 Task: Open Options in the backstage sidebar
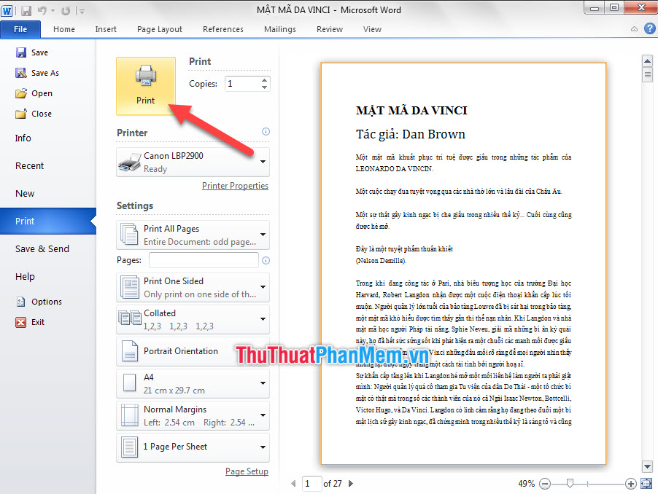(39, 302)
